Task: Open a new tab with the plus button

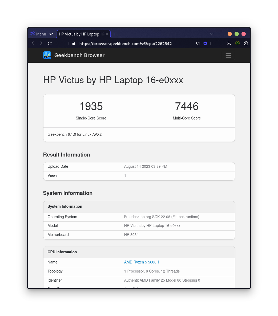Action: pyautogui.click(x=115, y=34)
